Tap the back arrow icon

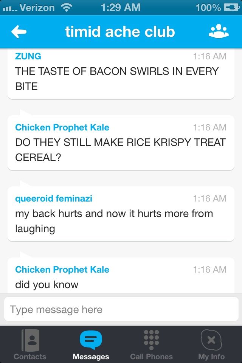click(19, 32)
